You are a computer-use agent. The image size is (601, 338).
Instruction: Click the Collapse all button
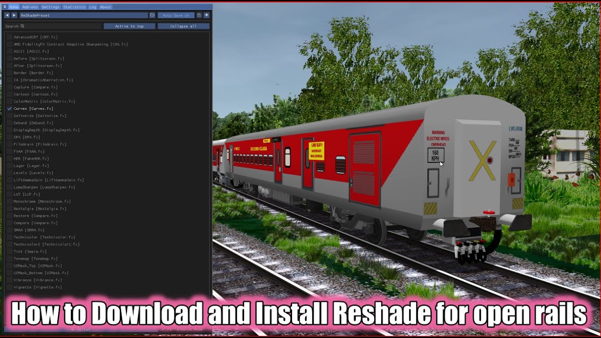coord(184,26)
